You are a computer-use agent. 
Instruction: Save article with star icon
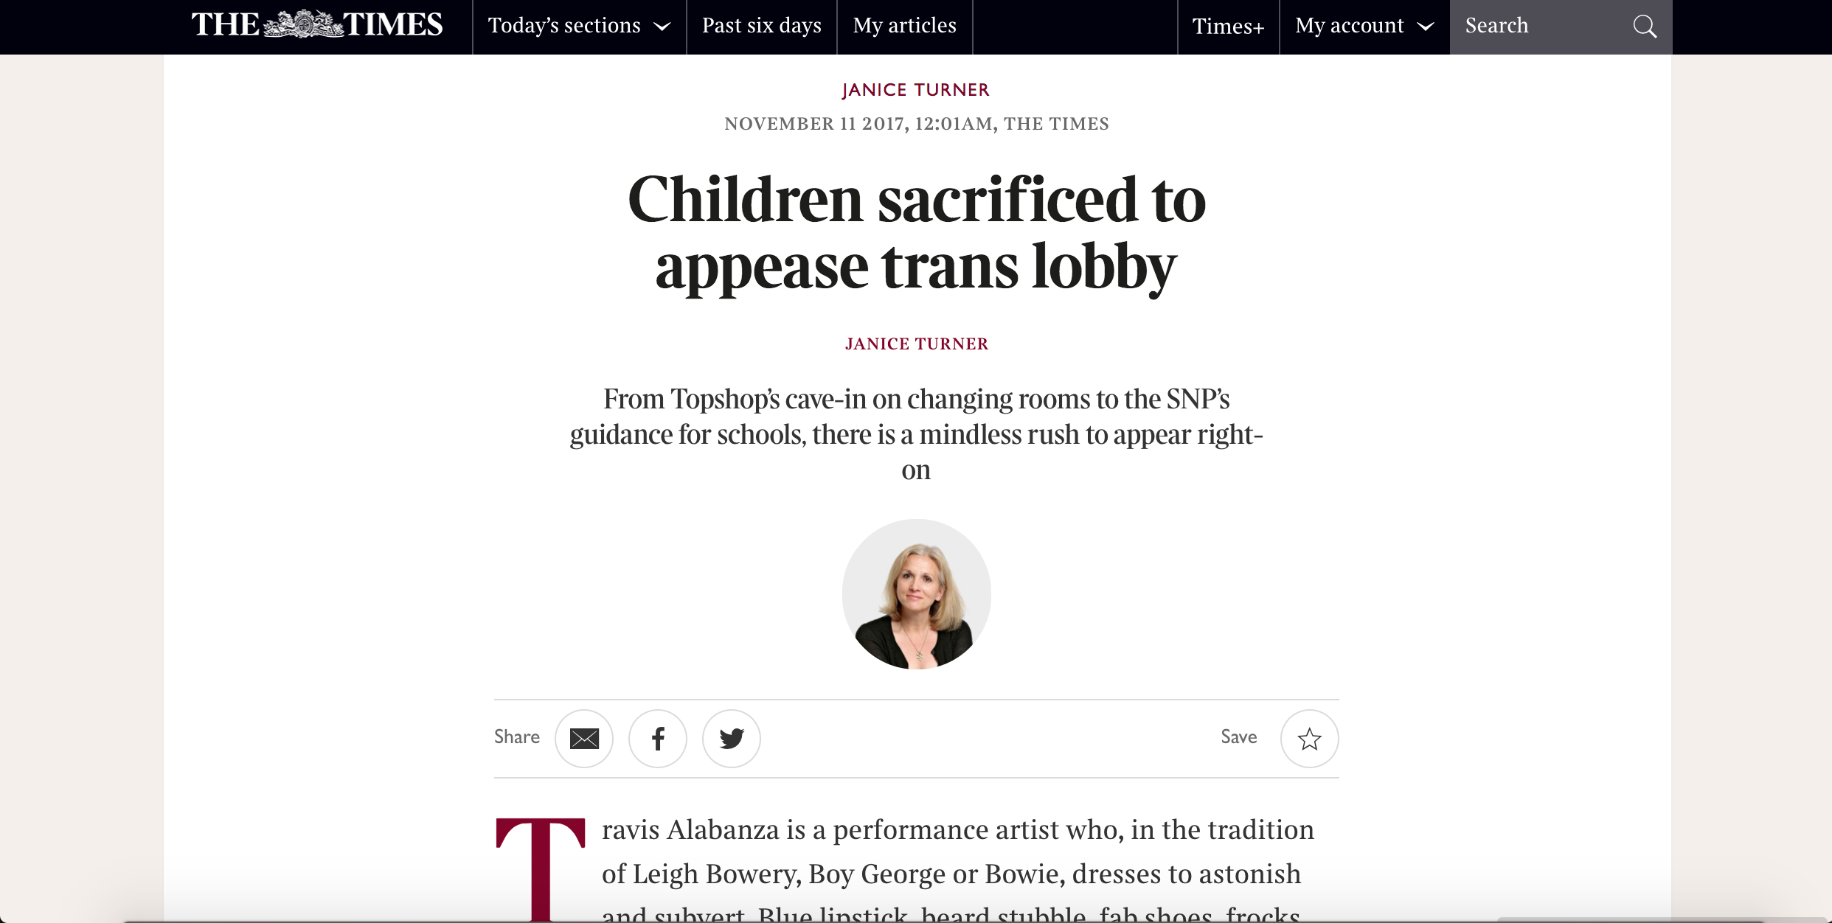pos(1309,738)
